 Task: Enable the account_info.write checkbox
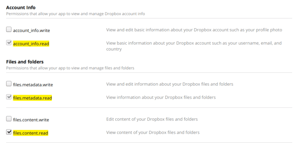tap(9, 30)
